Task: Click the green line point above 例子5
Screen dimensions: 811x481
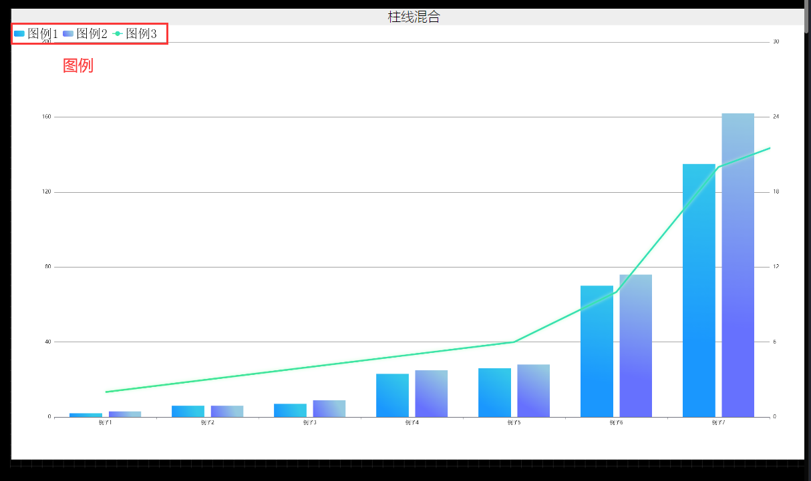Action: 513,342
